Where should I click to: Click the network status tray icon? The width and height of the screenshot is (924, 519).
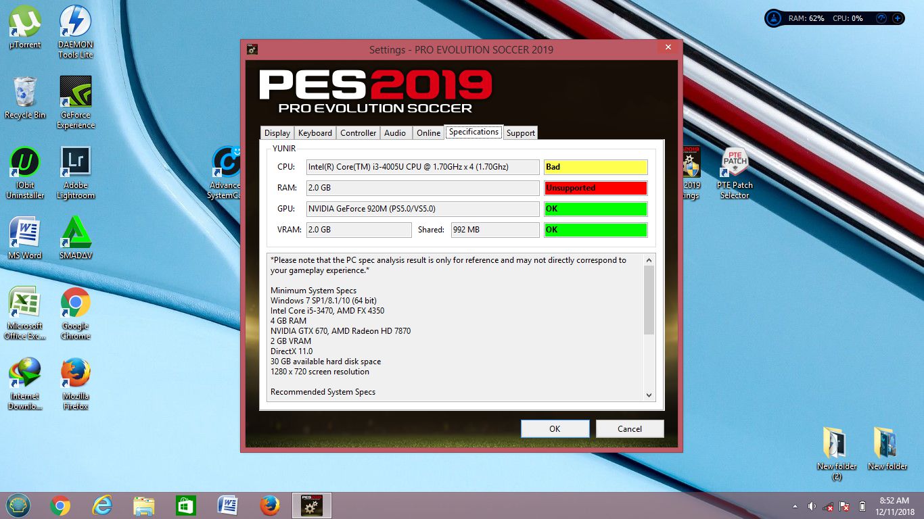point(828,506)
